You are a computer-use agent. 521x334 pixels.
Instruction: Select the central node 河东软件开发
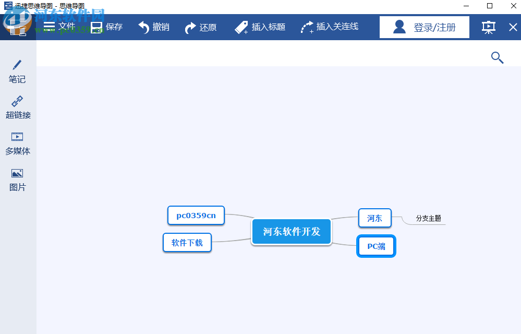click(x=291, y=232)
